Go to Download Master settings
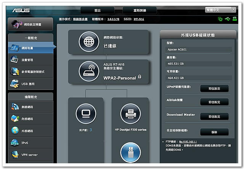 214,116
